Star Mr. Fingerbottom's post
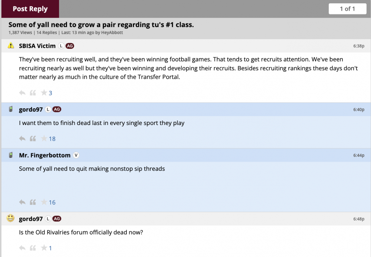Viewport: 371px width, 257px height. [44, 202]
